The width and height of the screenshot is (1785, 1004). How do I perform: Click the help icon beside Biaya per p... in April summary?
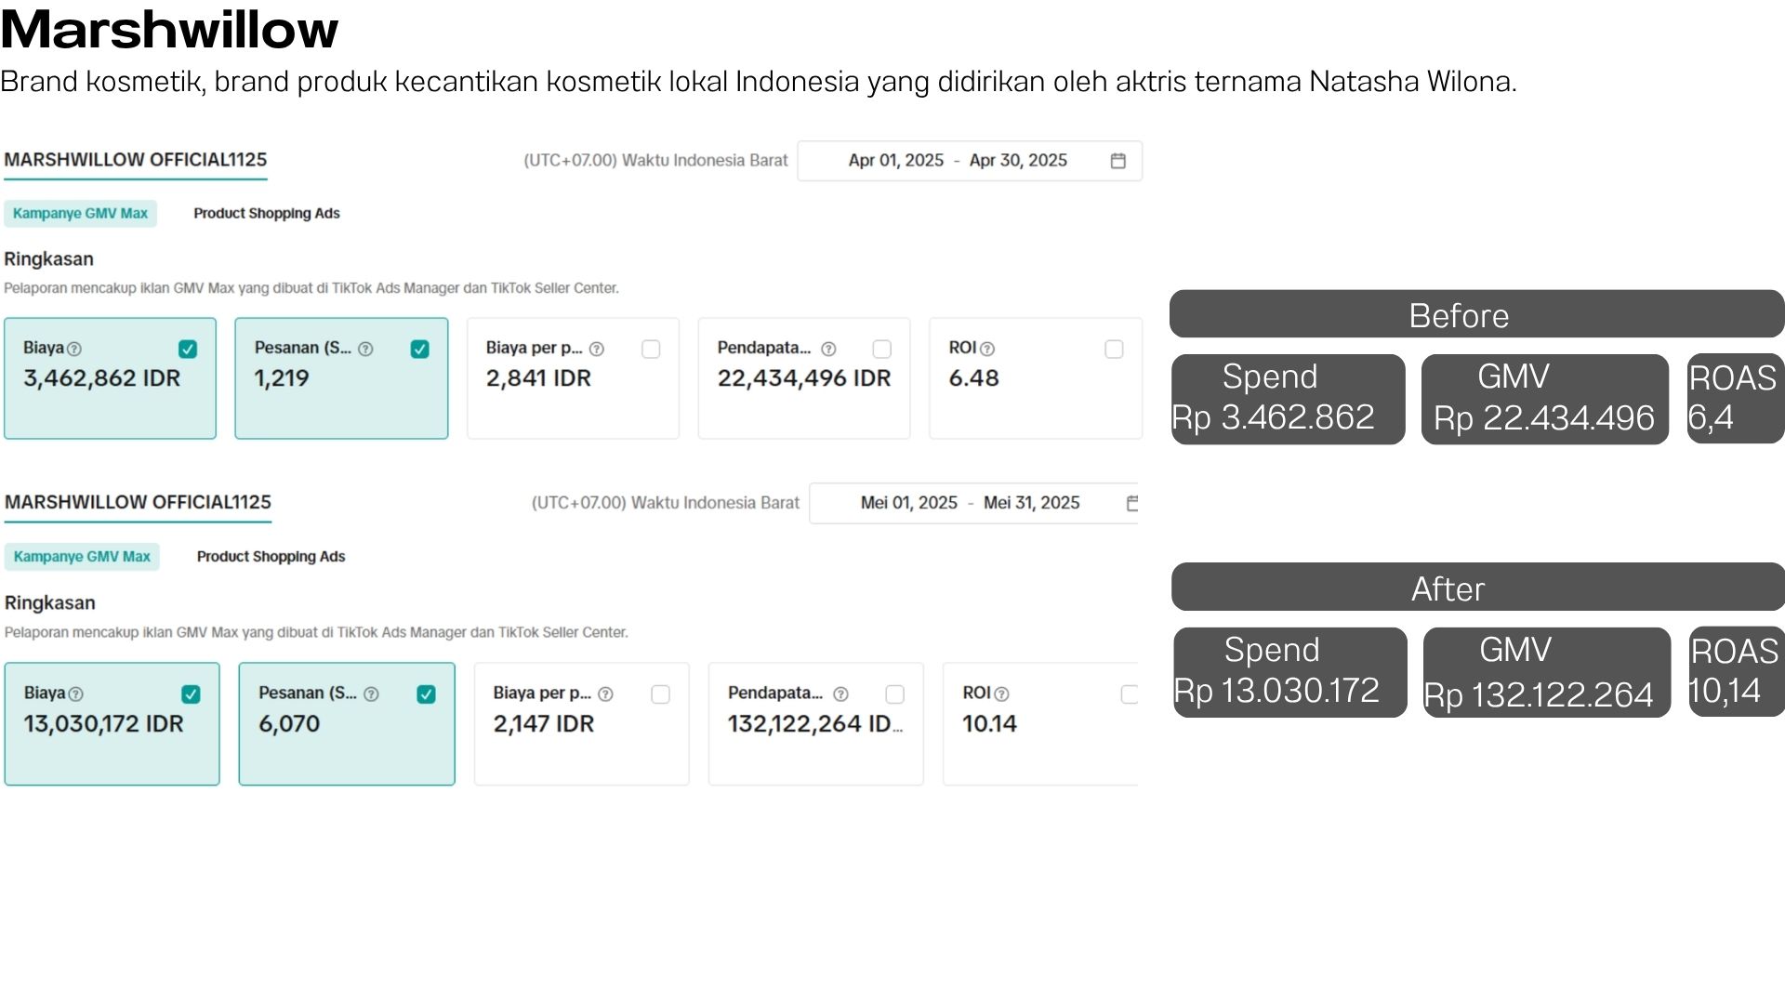coord(597,349)
